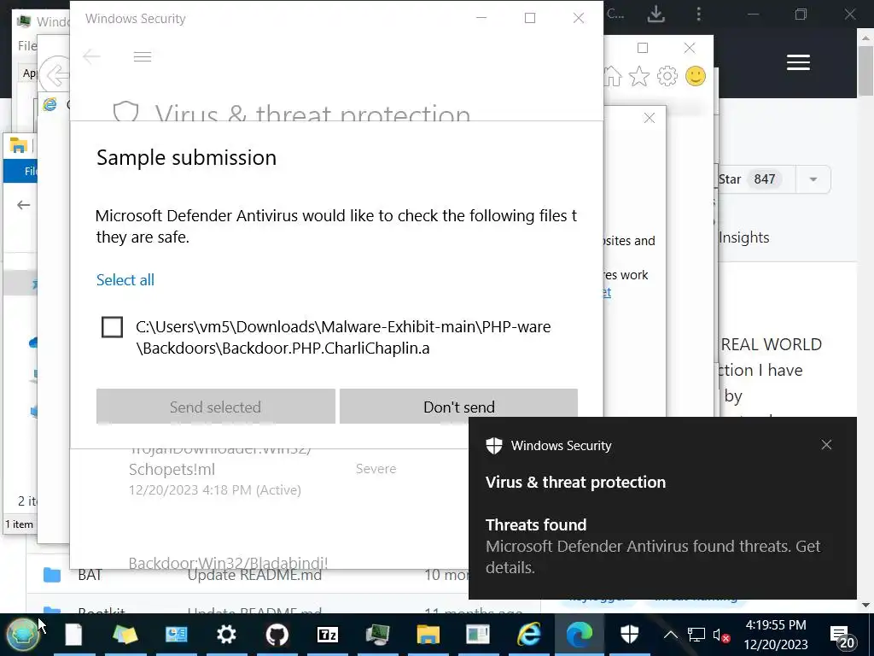The height and width of the screenshot is (656, 874).
Task: Open GitHub Desktop from taskbar
Action: 277,635
